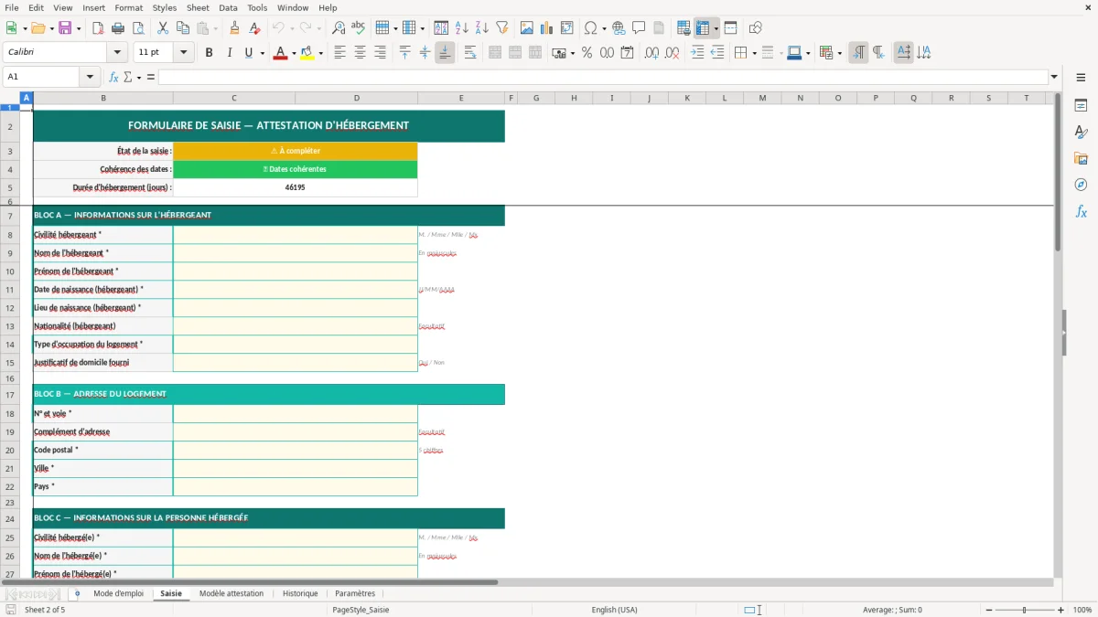Expand the conditional formatting dropdown arrow
Image resolution: width=1098 pixels, height=617 pixels.
click(839, 53)
